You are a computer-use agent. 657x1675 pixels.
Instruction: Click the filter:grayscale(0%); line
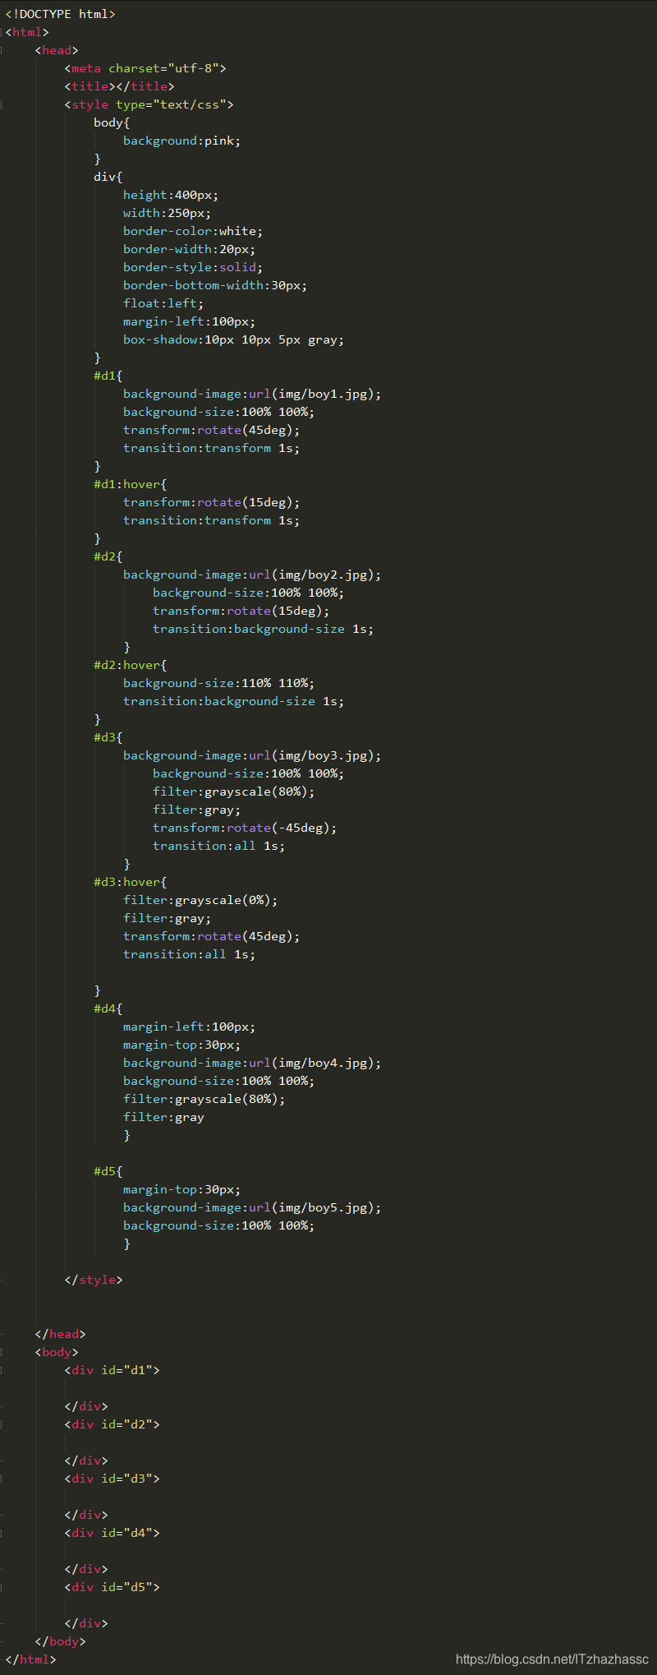(x=200, y=900)
